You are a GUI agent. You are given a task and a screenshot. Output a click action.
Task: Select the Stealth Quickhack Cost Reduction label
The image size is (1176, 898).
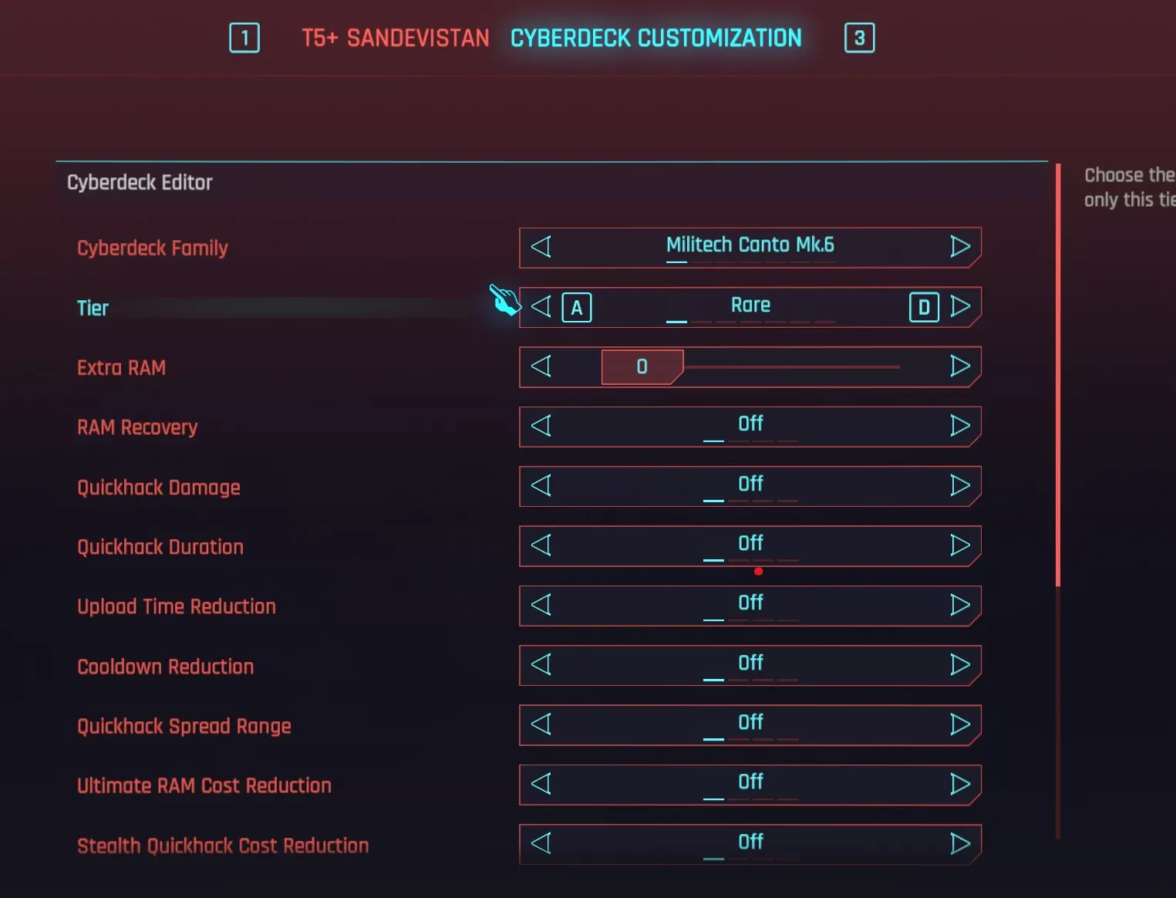[223, 846]
